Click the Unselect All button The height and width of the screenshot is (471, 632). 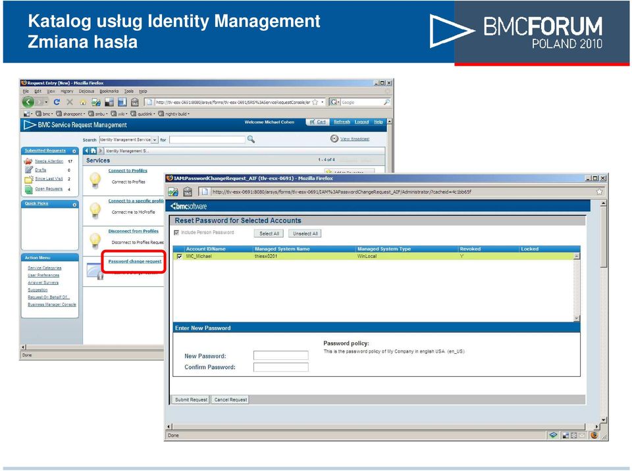305,234
